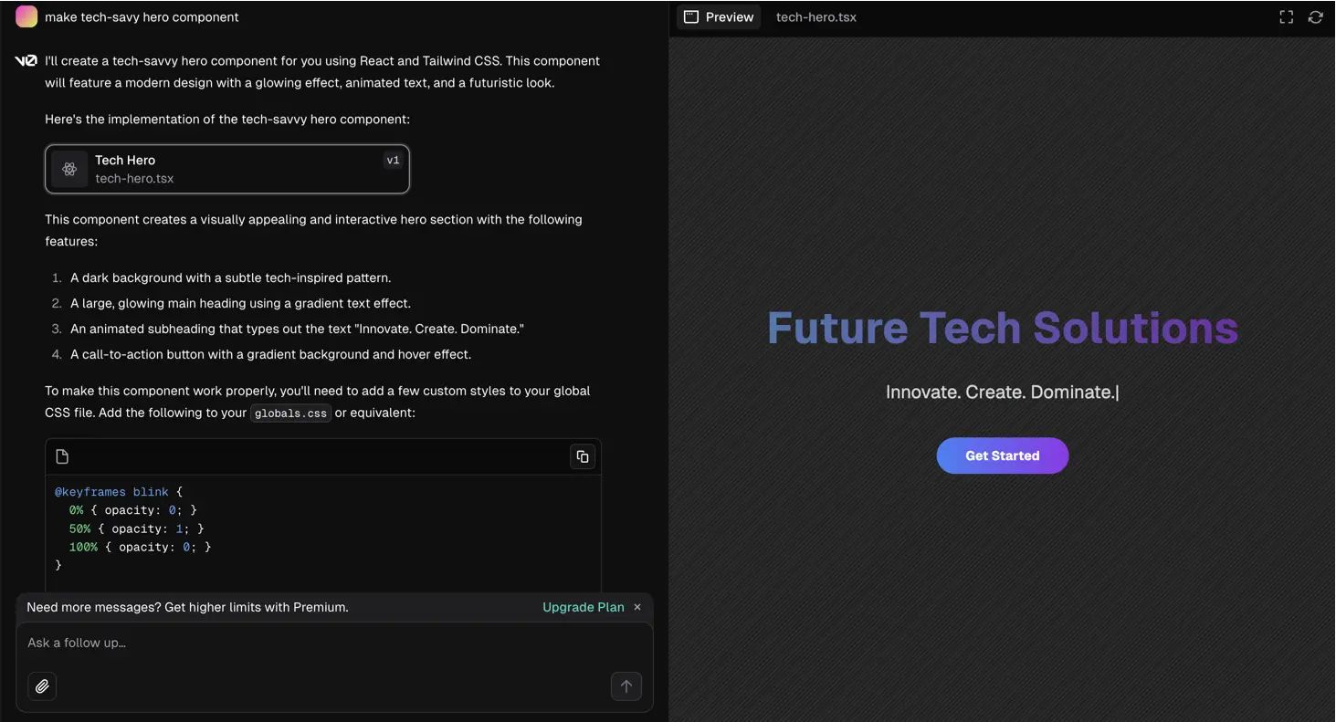Image resolution: width=1336 pixels, height=722 pixels.
Task: Refresh the preview pane
Action: click(x=1315, y=16)
